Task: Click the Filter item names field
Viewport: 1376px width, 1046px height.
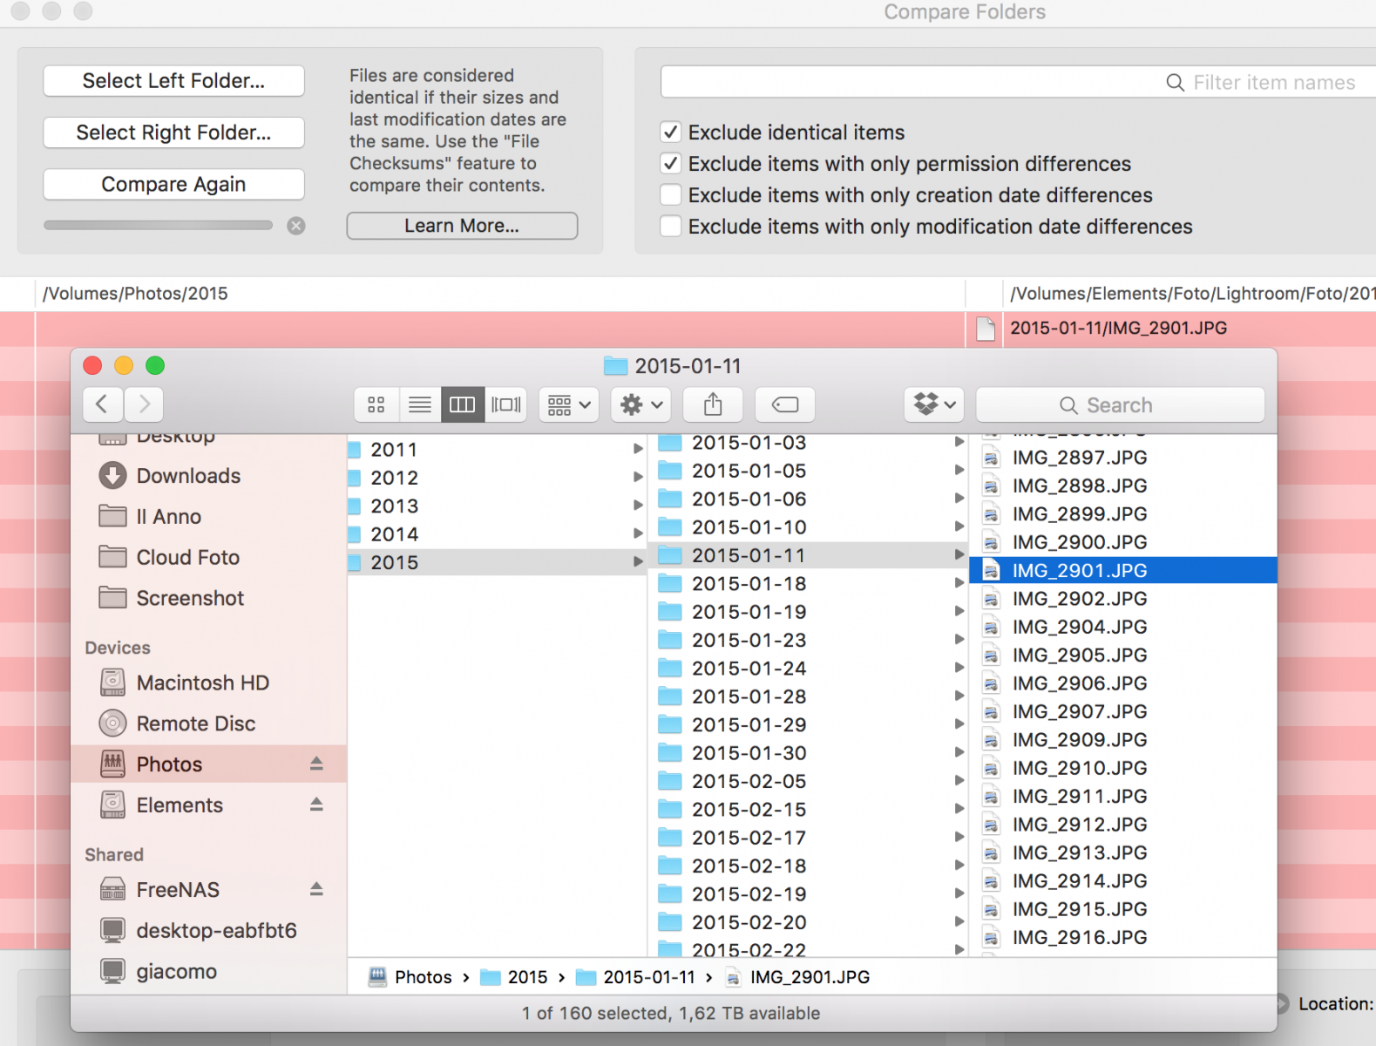Action: click(1018, 82)
